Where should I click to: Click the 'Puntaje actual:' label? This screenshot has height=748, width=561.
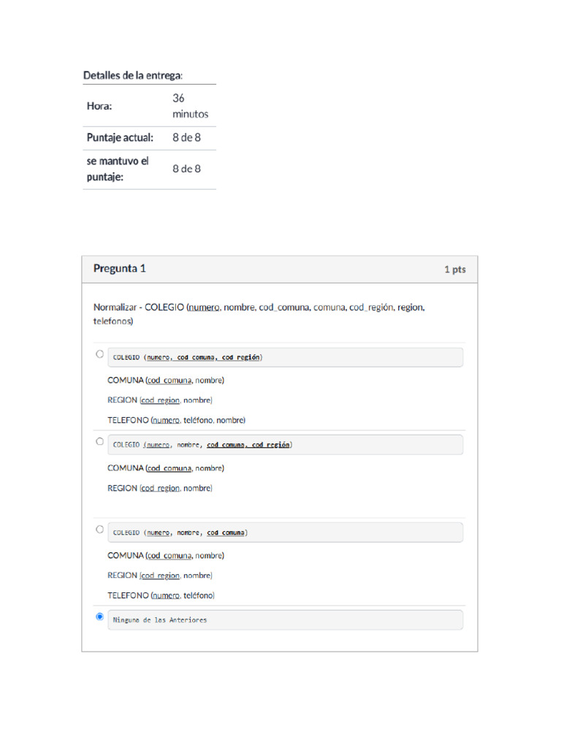point(120,137)
